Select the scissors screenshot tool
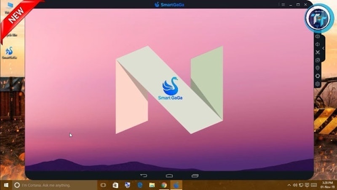The image size is (337, 190). coord(318,52)
